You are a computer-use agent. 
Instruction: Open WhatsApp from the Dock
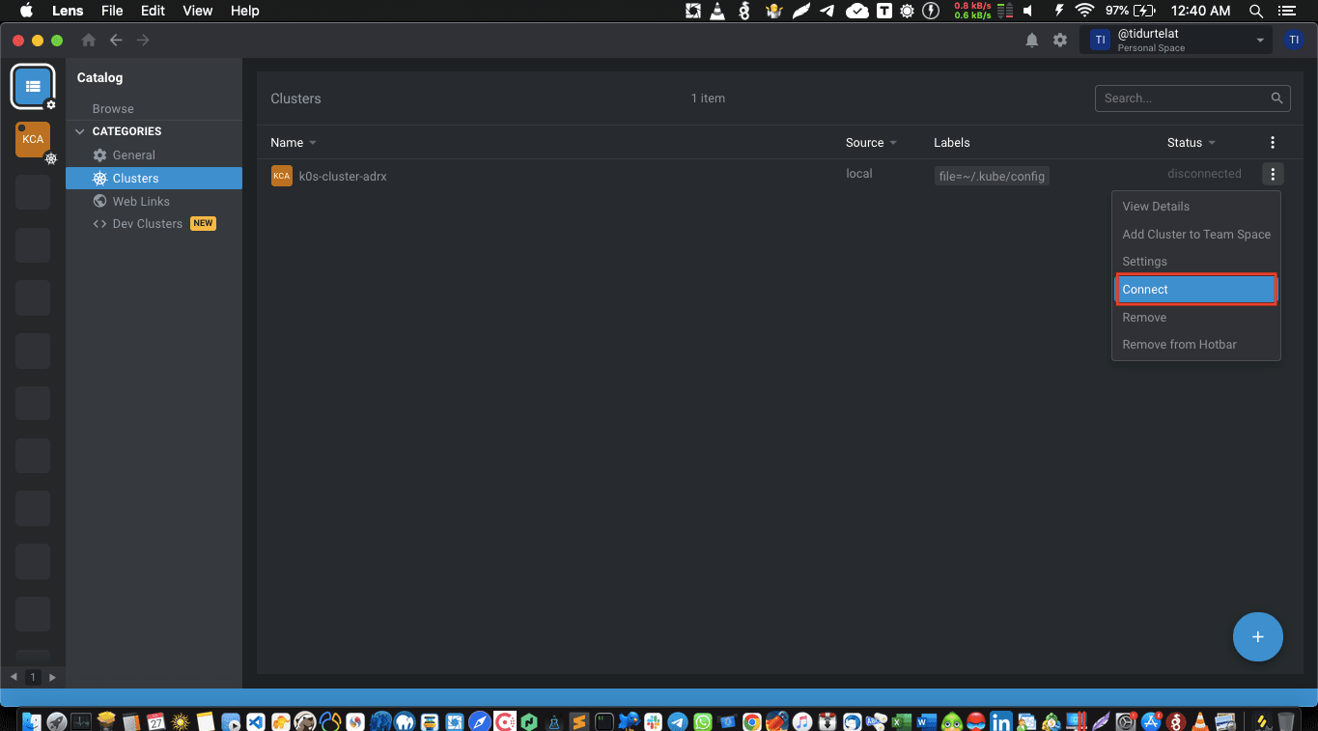tap(702, 720)
